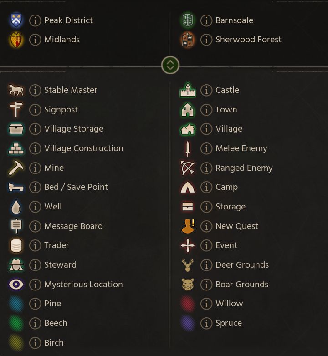Image resolution: width=328 pixels, height=356 pixels.
Task: Click the Well water drop icon
Action: pos(16,207)
